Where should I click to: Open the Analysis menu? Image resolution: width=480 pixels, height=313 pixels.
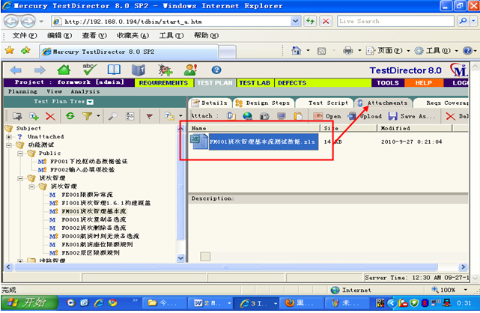point(85,91)
